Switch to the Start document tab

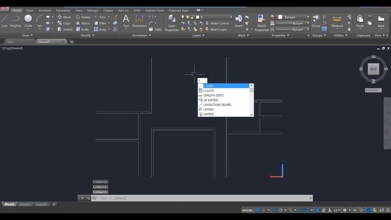(x=10, y=42)
